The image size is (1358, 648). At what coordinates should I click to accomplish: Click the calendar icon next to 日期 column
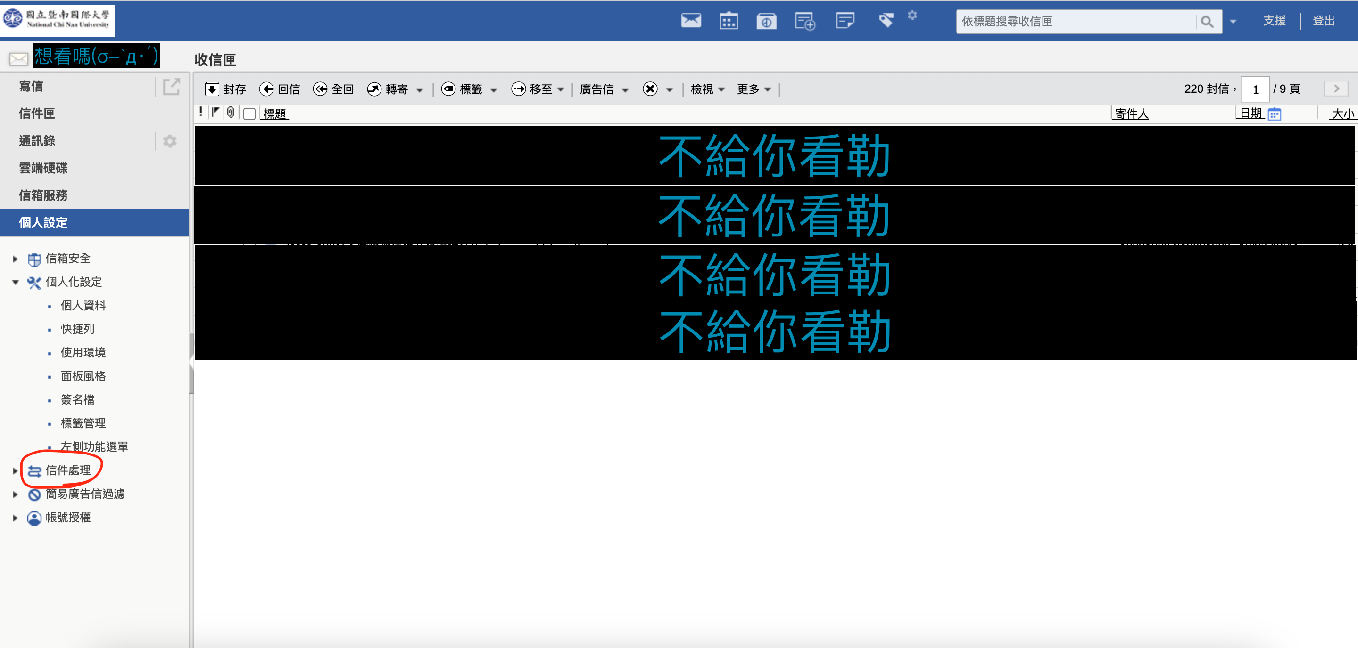1274,113
